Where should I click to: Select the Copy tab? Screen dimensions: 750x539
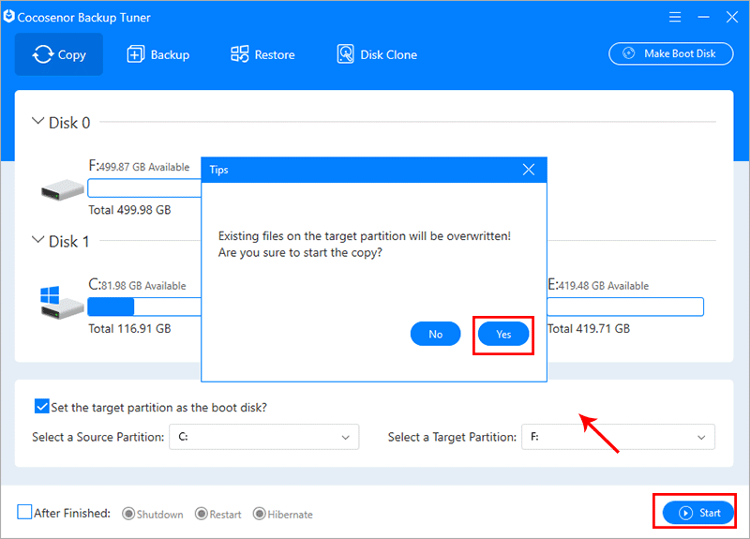point(59,54)
